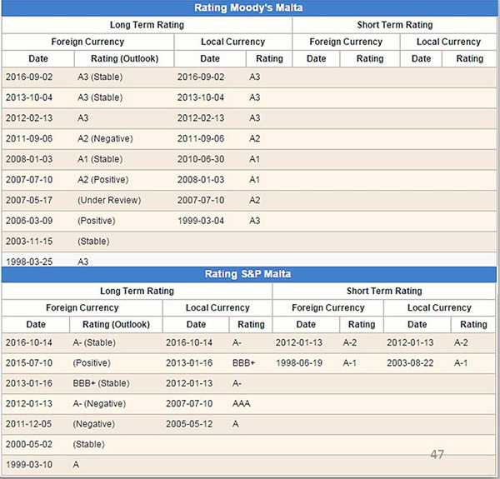Viewport: 500px width, 479px height.
Task: Select the 1998-06-19 short term date
Action: pyautogui.click(x=301, y=363)
